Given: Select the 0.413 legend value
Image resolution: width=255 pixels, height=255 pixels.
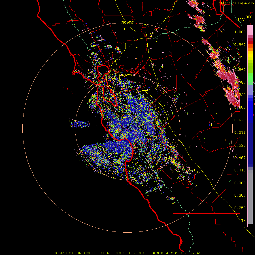Looking at the screenshot, I should [x=240, y=170].
